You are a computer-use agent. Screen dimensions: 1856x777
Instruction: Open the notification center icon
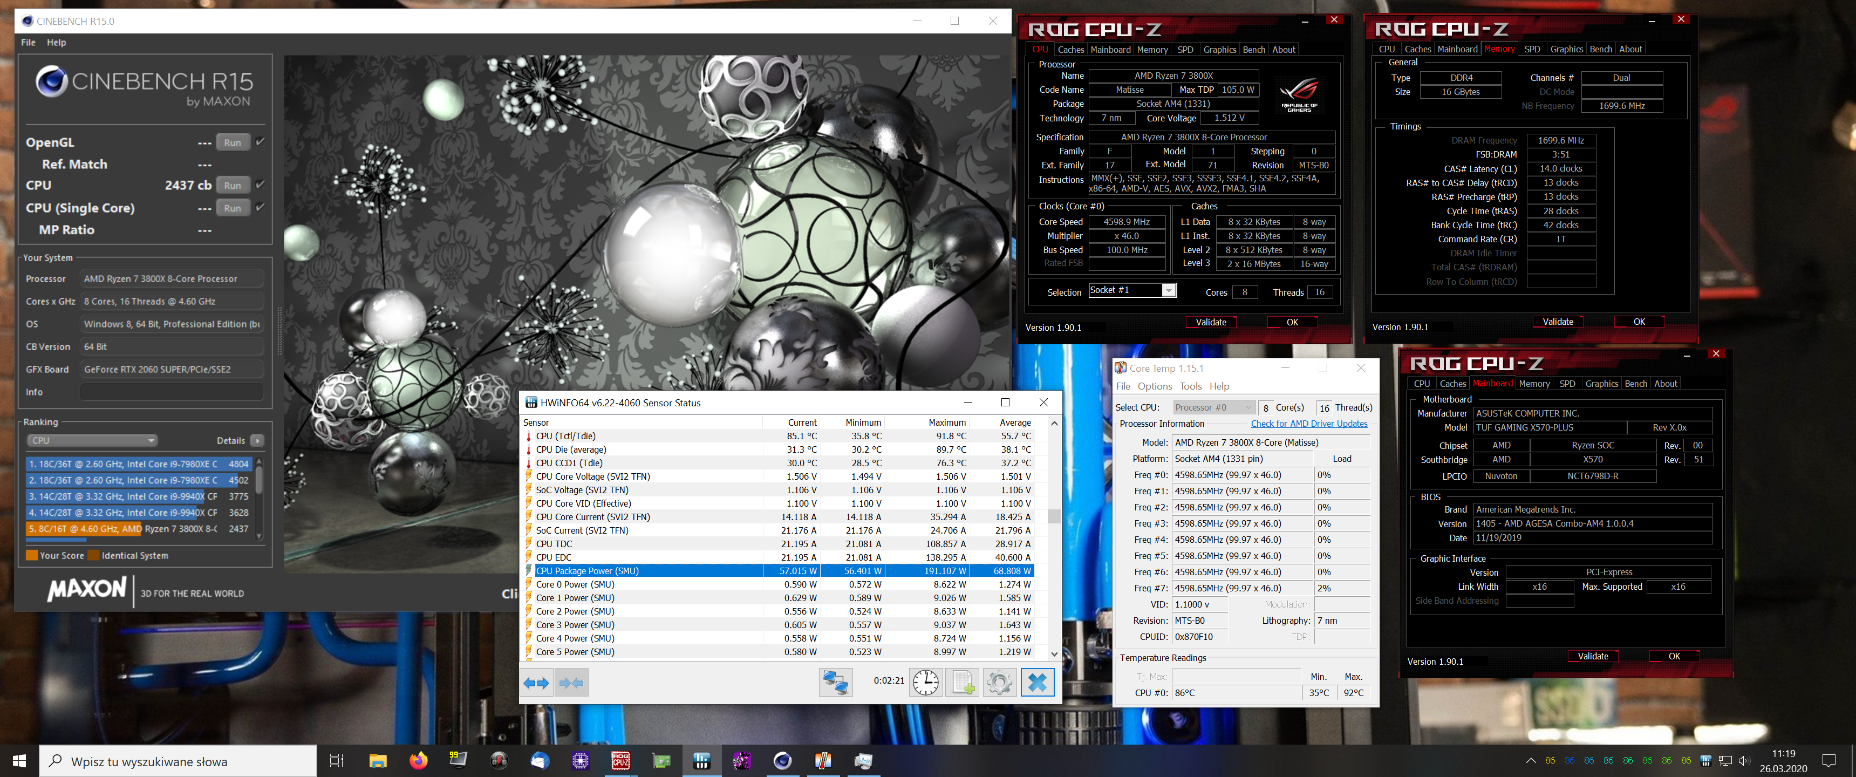(1828, 761)
